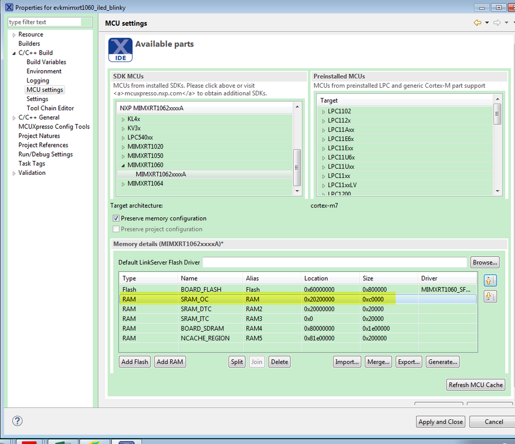Open Settings under C/C++ Build

click(x=38, y=99)
